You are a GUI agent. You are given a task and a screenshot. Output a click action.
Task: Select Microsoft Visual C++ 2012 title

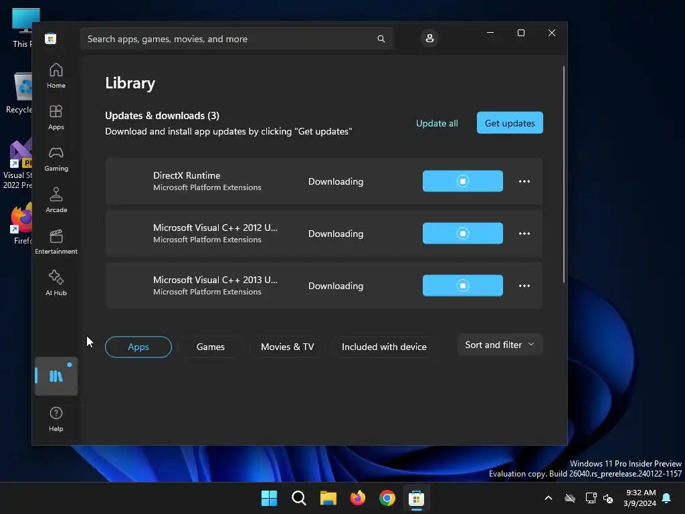click(215, 228)
